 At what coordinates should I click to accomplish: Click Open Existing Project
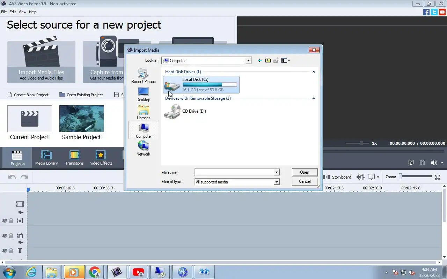(x=81, y=95)
